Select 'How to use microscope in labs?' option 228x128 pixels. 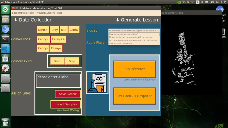[134, 34]
